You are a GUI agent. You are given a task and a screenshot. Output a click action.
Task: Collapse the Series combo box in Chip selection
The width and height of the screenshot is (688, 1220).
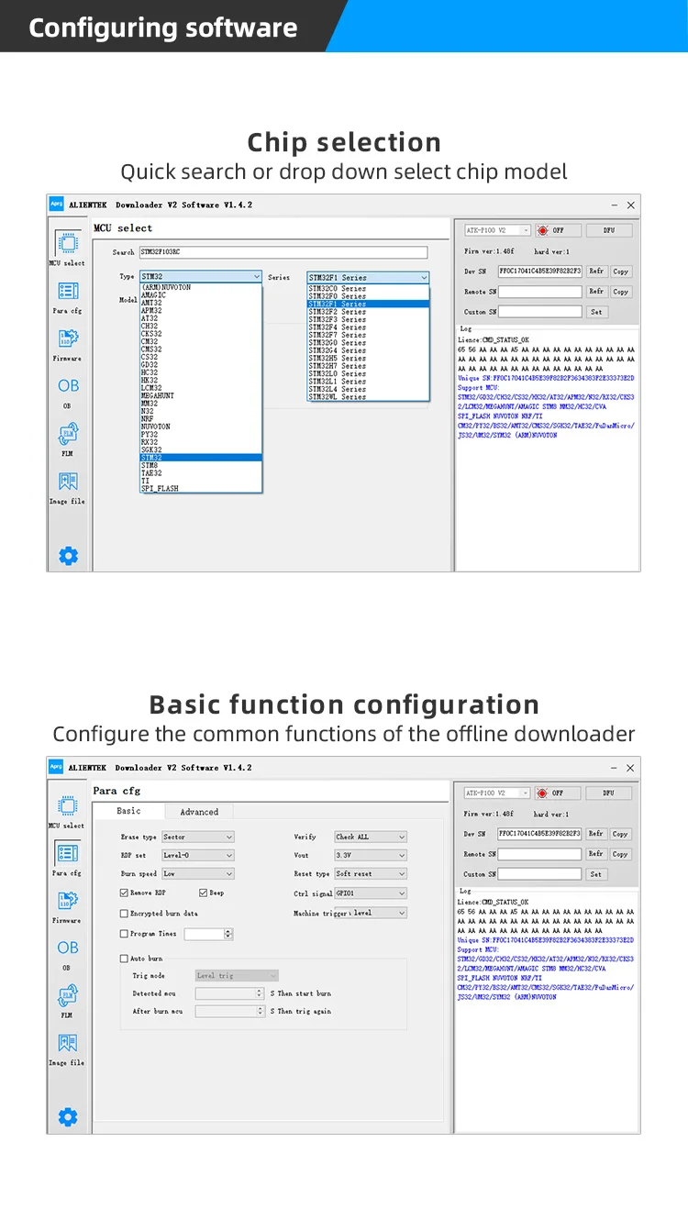[x=368, y=277]
